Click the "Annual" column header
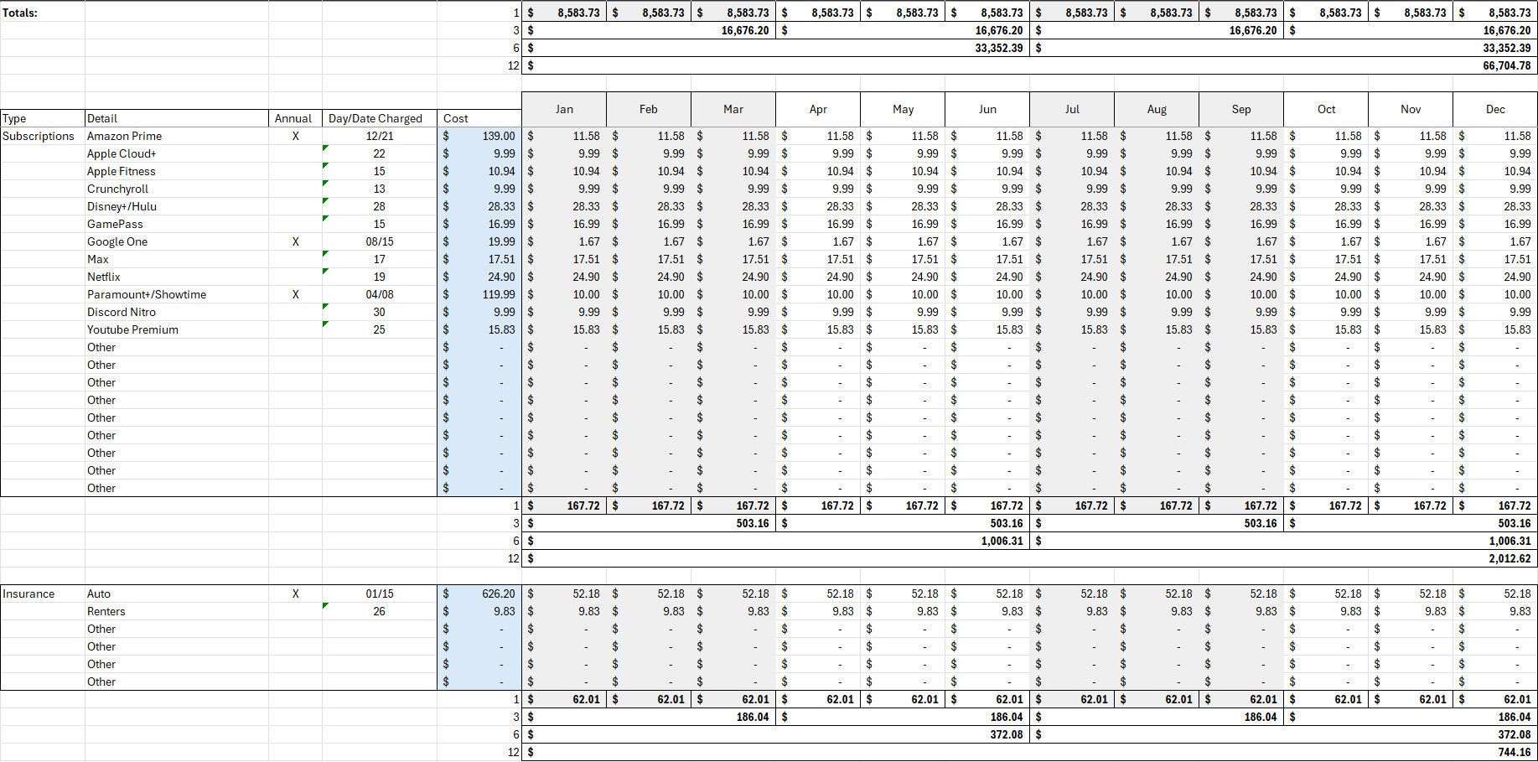 pyautogui.click(x=295, y=118)
